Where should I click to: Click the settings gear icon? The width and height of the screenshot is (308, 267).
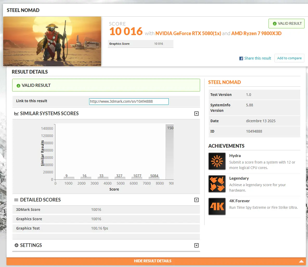[16, 245]
